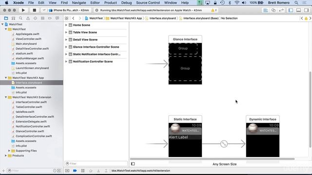Click the warning count indicator in status bar
The height and width of the screenshot is (175, 312).
click(214, 10)
